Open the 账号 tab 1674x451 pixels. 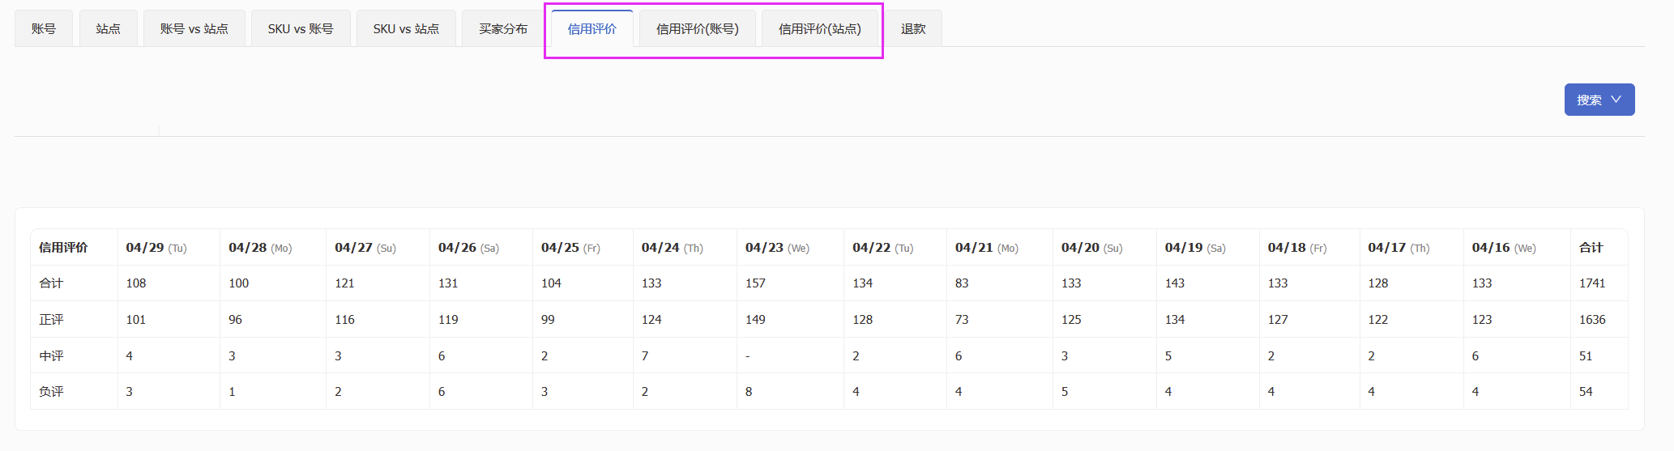coord(44,28)
